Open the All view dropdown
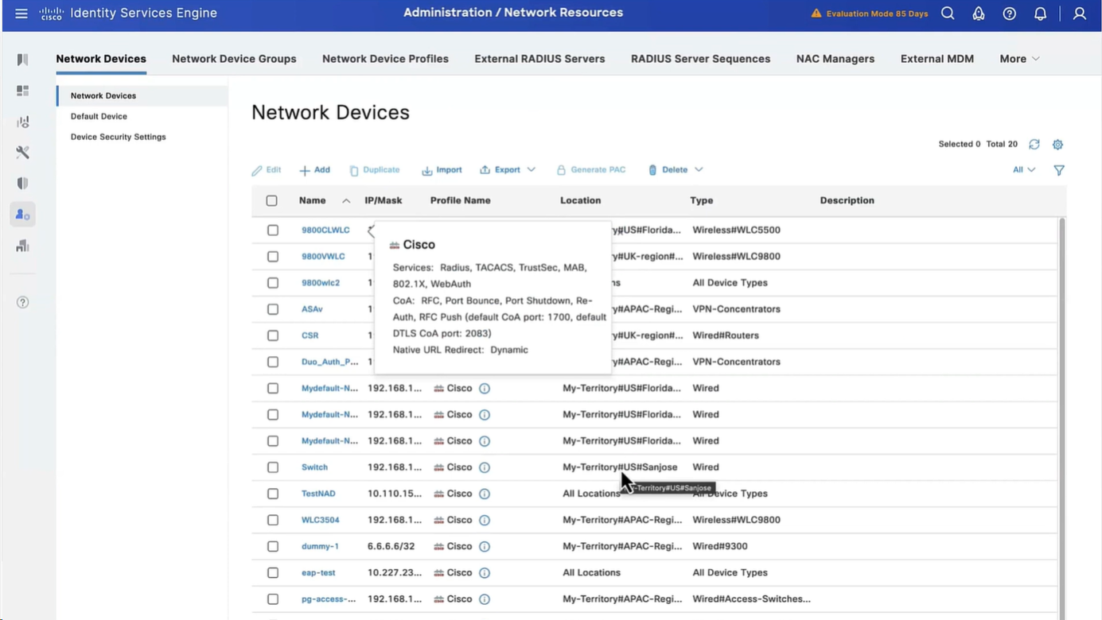This screenshot has width=1102, height=620. [x=1023, y=170]
